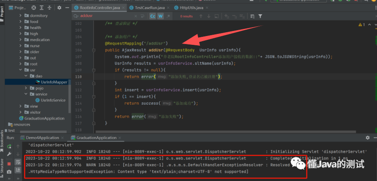
Task: Select the older folder
Action: tap(34, 52)
